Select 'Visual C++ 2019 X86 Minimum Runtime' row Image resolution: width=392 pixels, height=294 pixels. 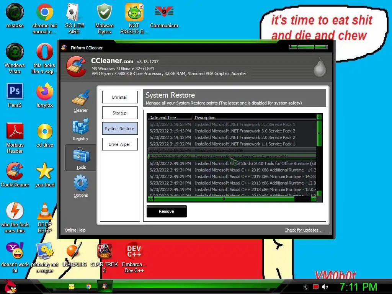click(x=232, y=176)
